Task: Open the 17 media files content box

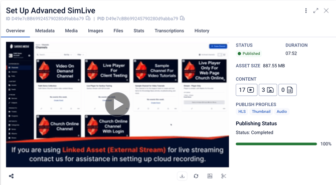Action: [x=246, y=90]
